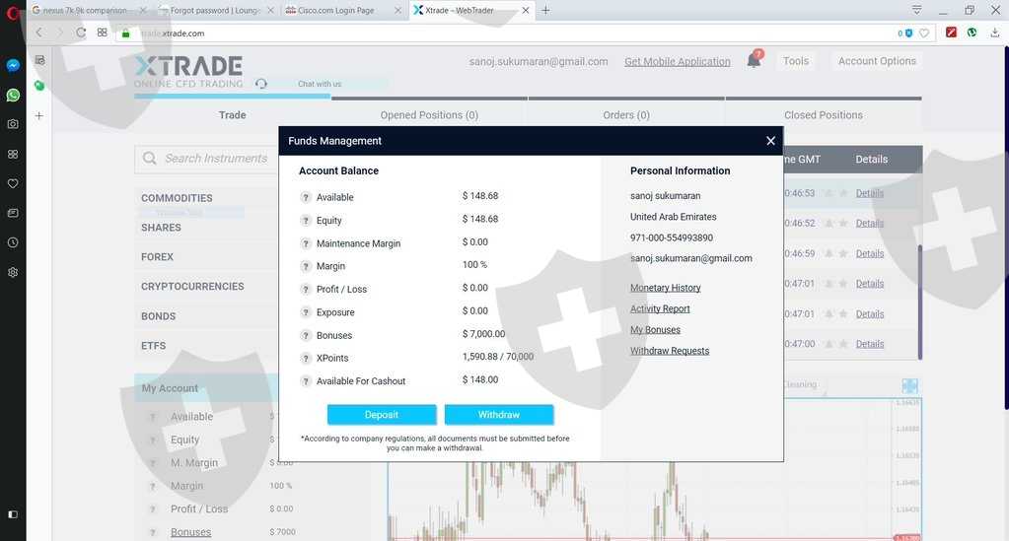Open bookmarks heart icon in Opera sidebar
The image size is (1009, 541).
point(13,184)
